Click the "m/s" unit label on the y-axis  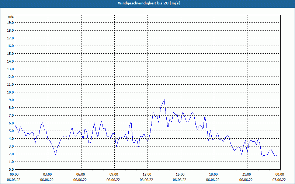pos(11,17)
